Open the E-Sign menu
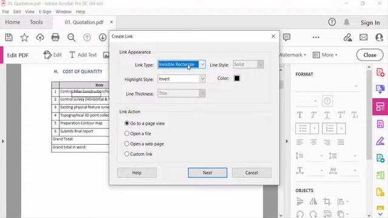This screenshot has height=218, width=388. [x=45, y=12]
